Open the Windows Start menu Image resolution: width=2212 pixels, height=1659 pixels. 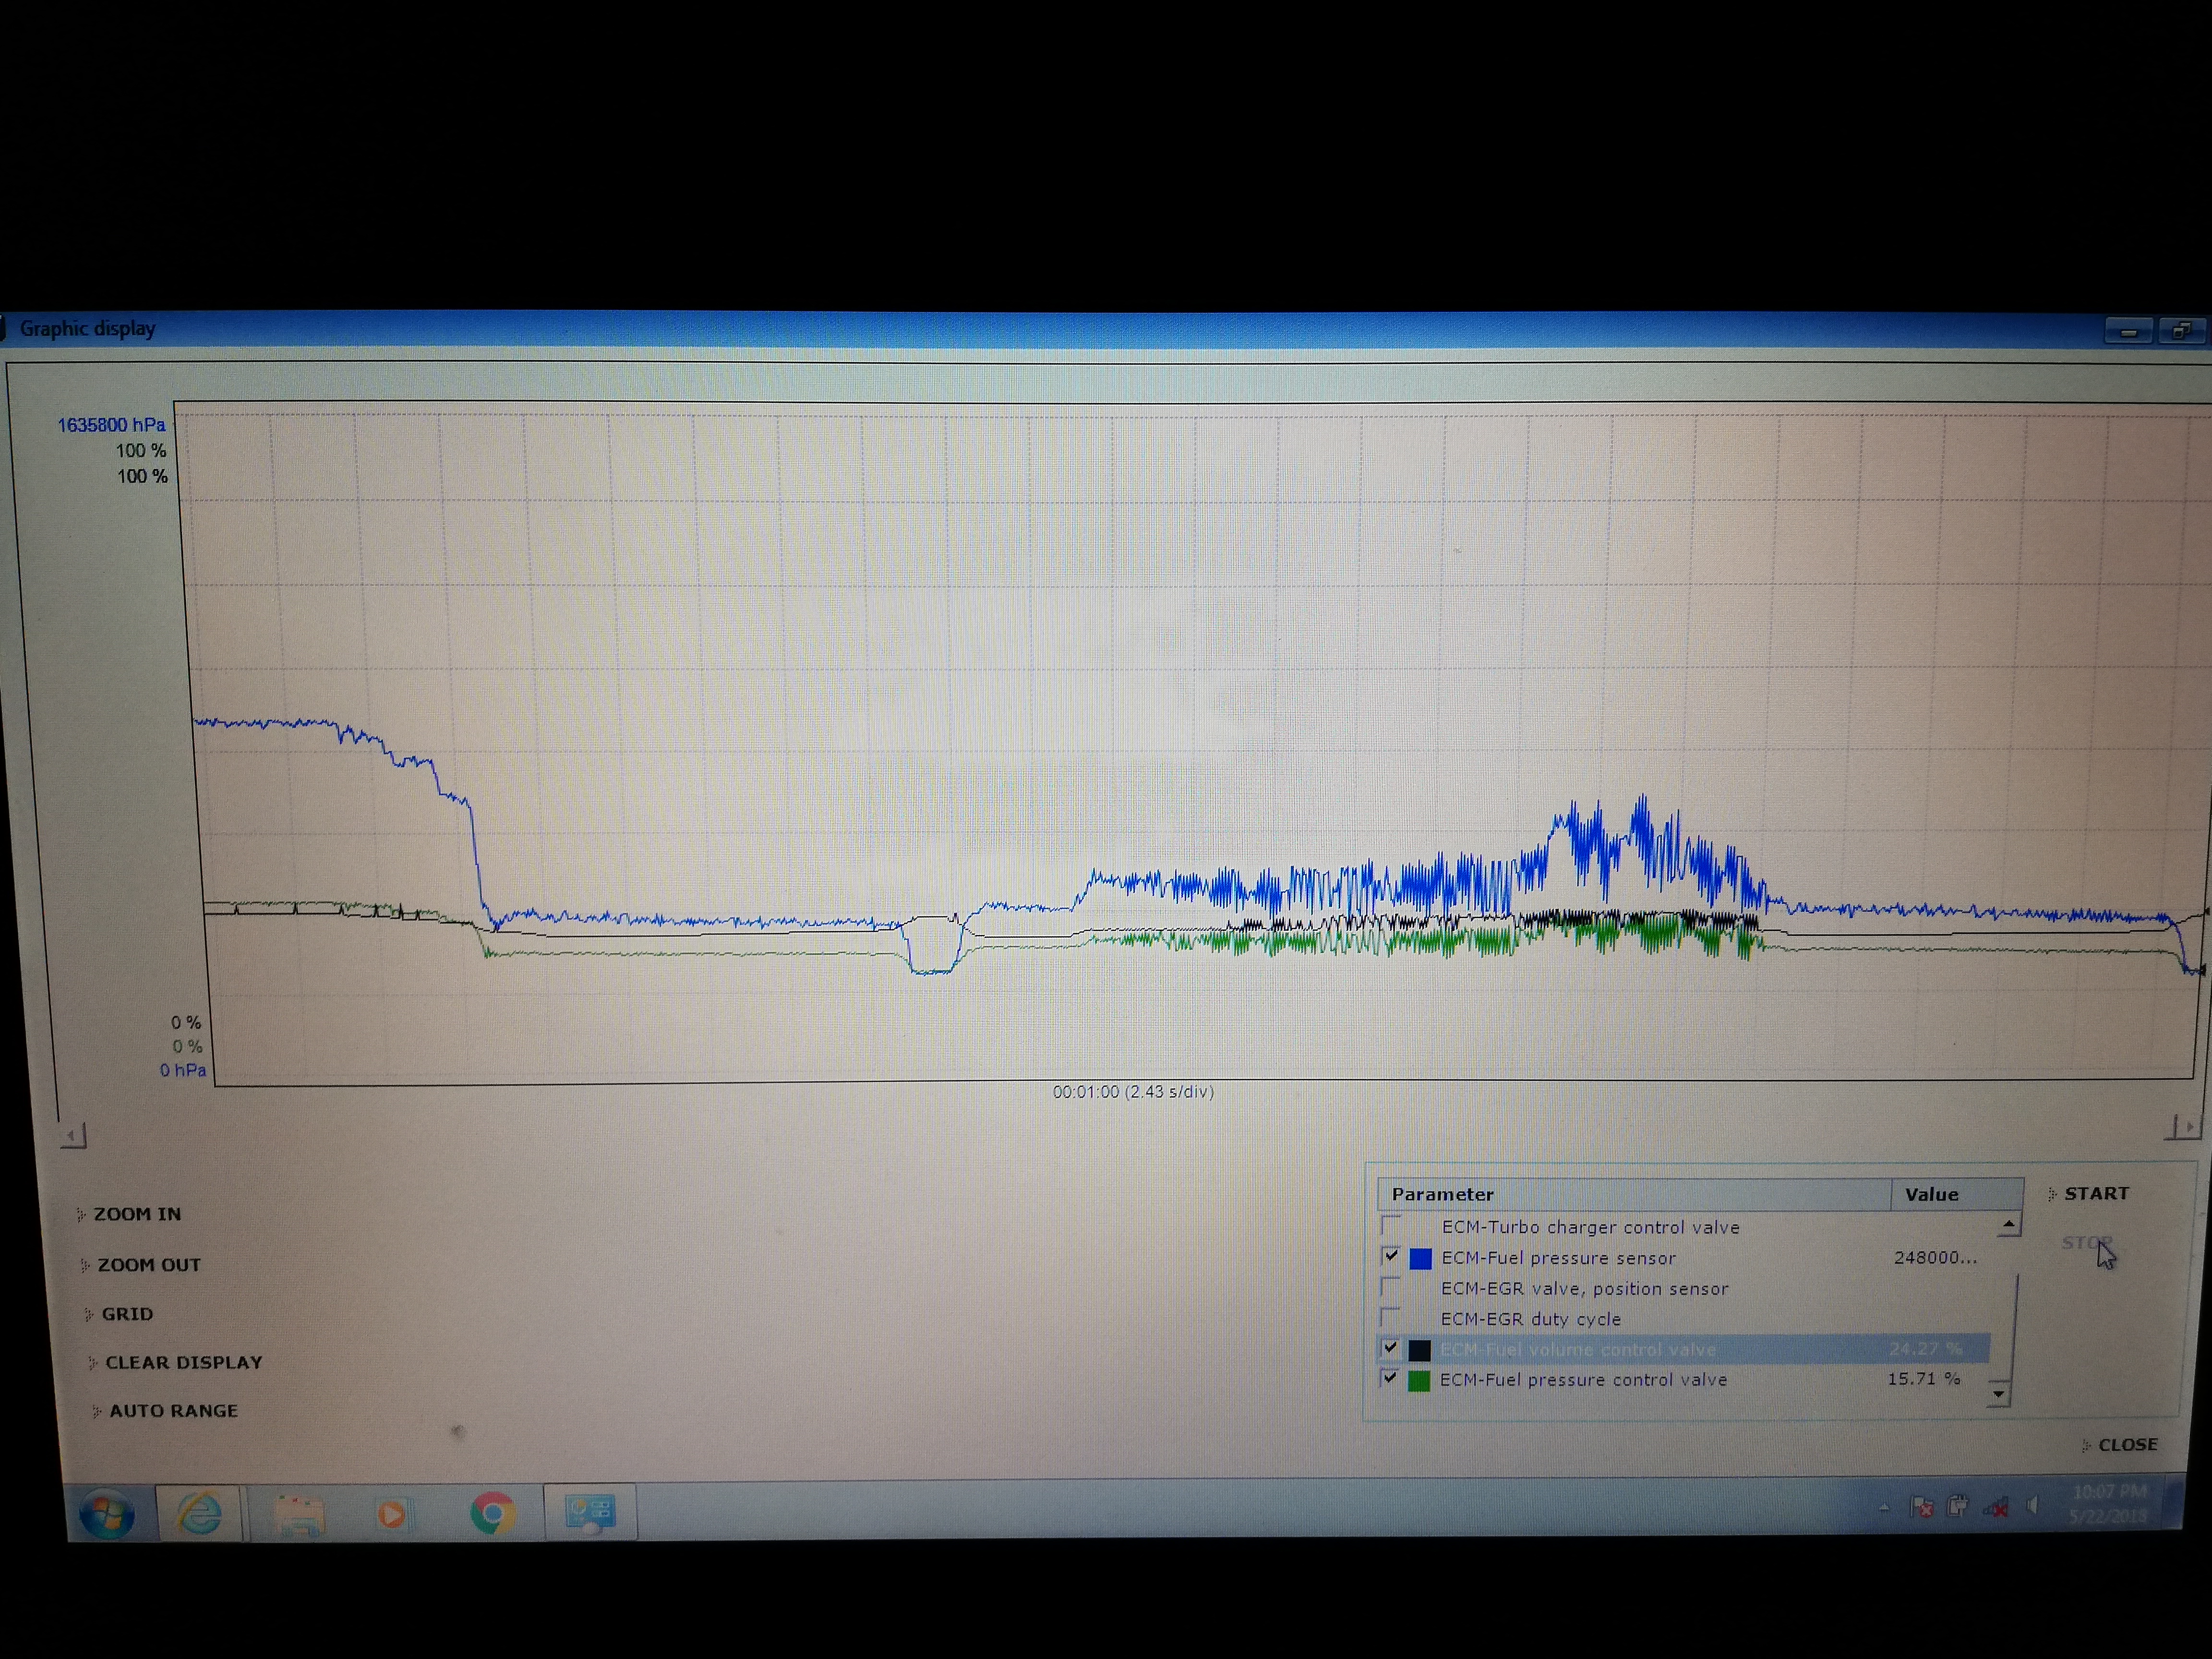[106, 1513]
